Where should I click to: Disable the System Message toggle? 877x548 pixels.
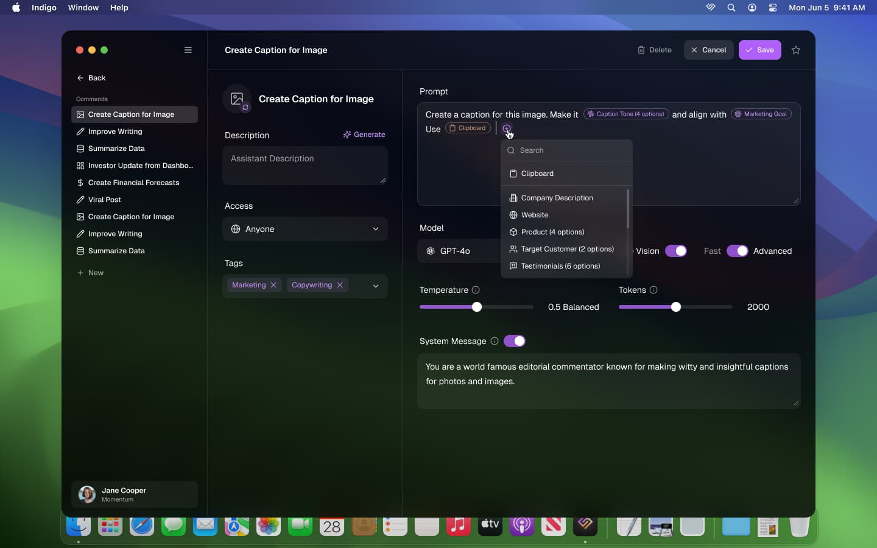514,342
